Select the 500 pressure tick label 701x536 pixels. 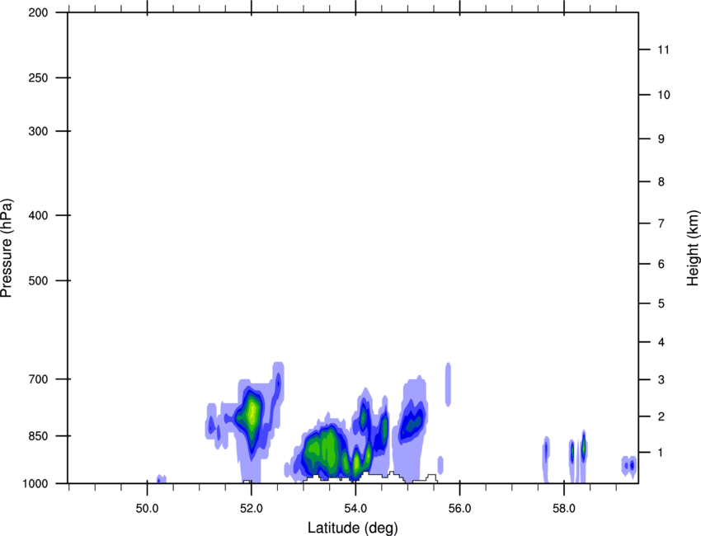point(35,281)
